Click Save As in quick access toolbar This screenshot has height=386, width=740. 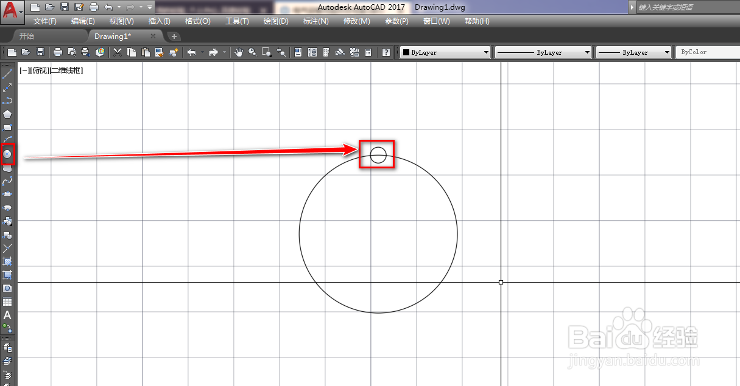79,7
